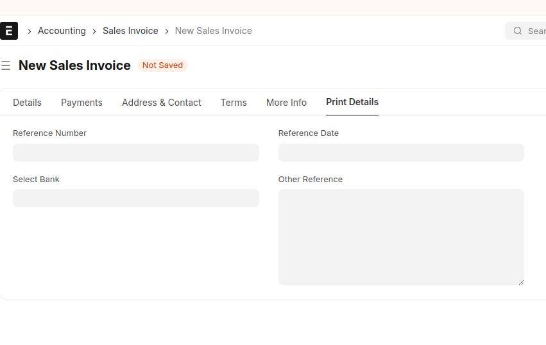Select the Address & Contact tab
The image size is (546, 345).
162,103
